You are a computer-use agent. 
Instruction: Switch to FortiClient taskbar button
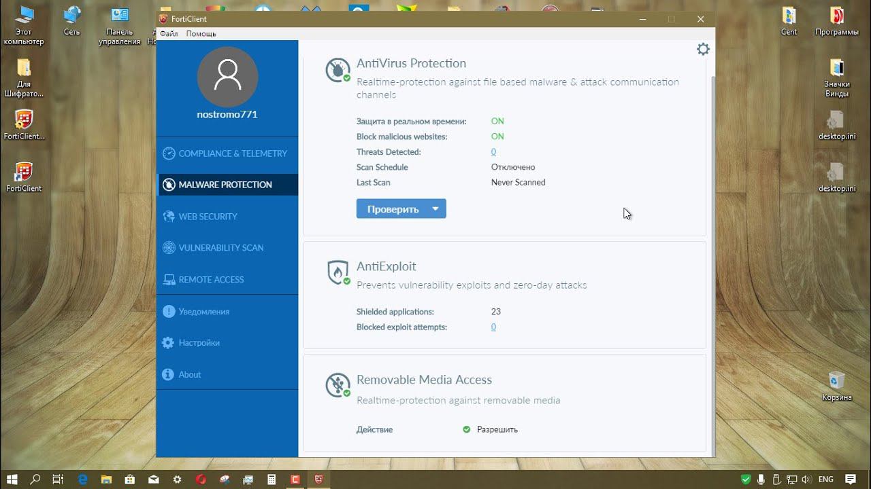point(319,479)
